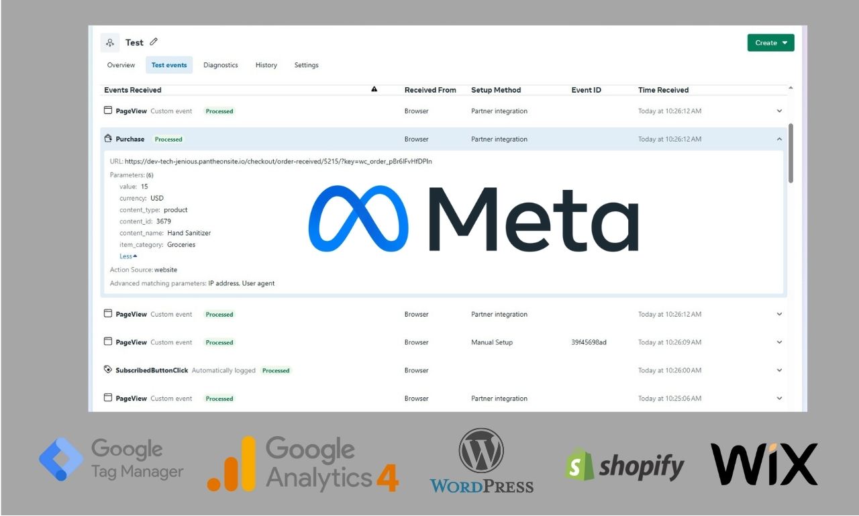Expand the PageView row directly above Purchase

click(x=779, y=111)
